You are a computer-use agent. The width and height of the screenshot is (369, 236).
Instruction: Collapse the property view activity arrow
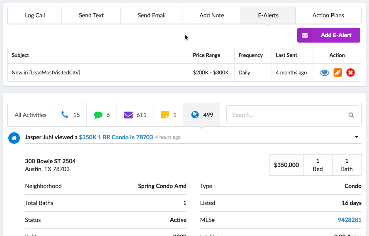357,137
